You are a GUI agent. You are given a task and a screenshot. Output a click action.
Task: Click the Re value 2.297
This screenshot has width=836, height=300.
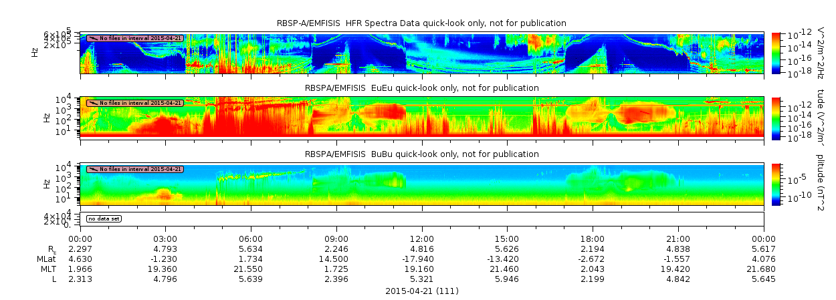[x=80, y=249]
